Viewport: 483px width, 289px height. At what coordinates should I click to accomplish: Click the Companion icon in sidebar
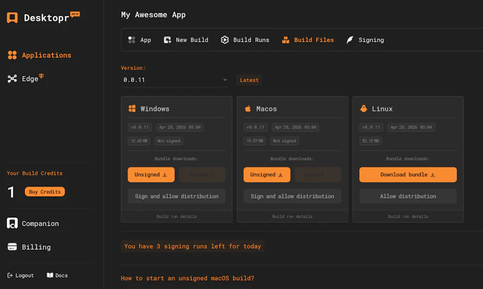point(12,223)
